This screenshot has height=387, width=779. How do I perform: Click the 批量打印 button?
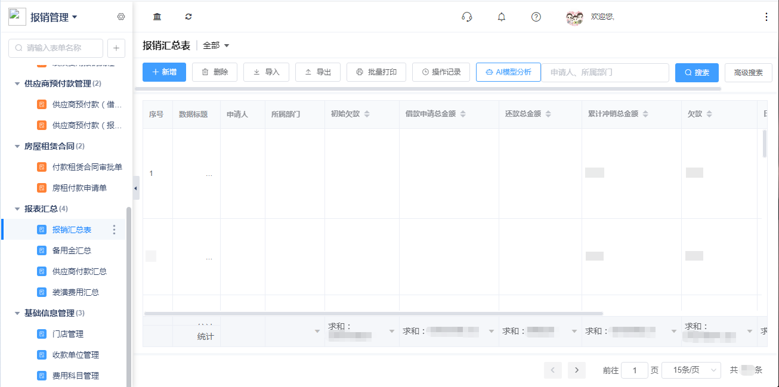pyautogui.click(x=376, y=72)
